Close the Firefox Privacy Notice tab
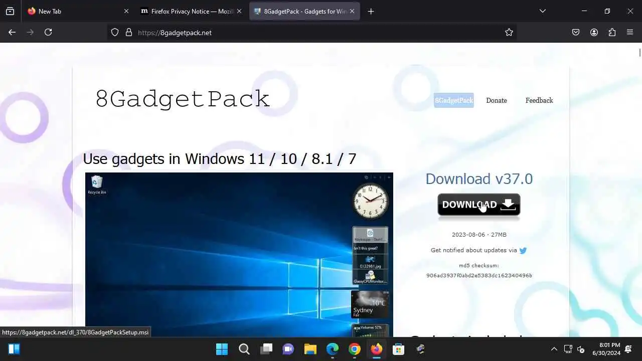The width and height of the screenshot is (642, 361). coord(239,11)
